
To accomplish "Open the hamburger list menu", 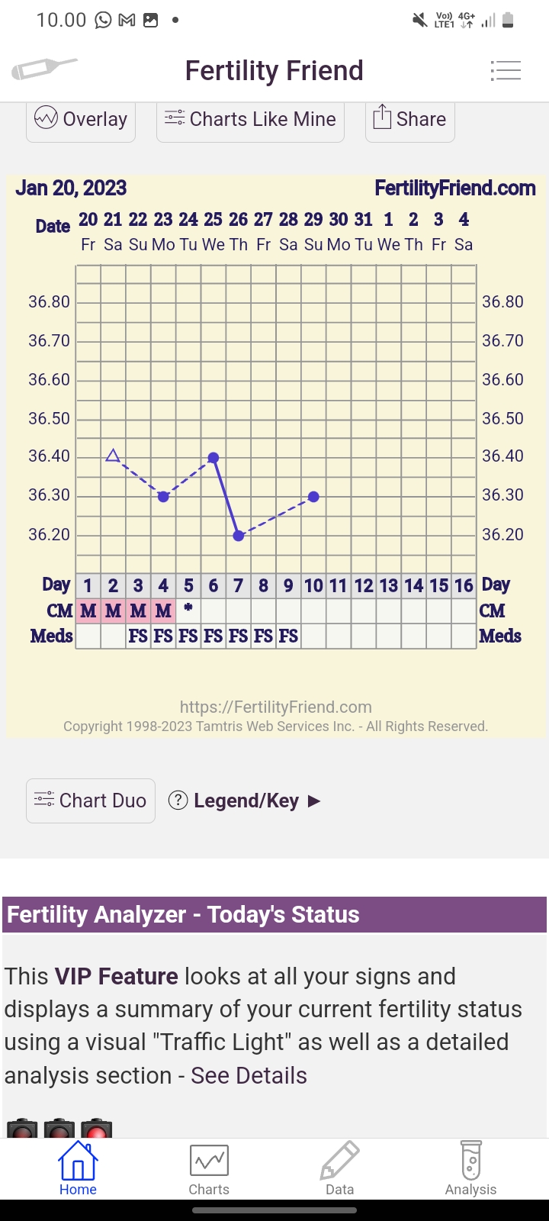I will click(505, 70).
